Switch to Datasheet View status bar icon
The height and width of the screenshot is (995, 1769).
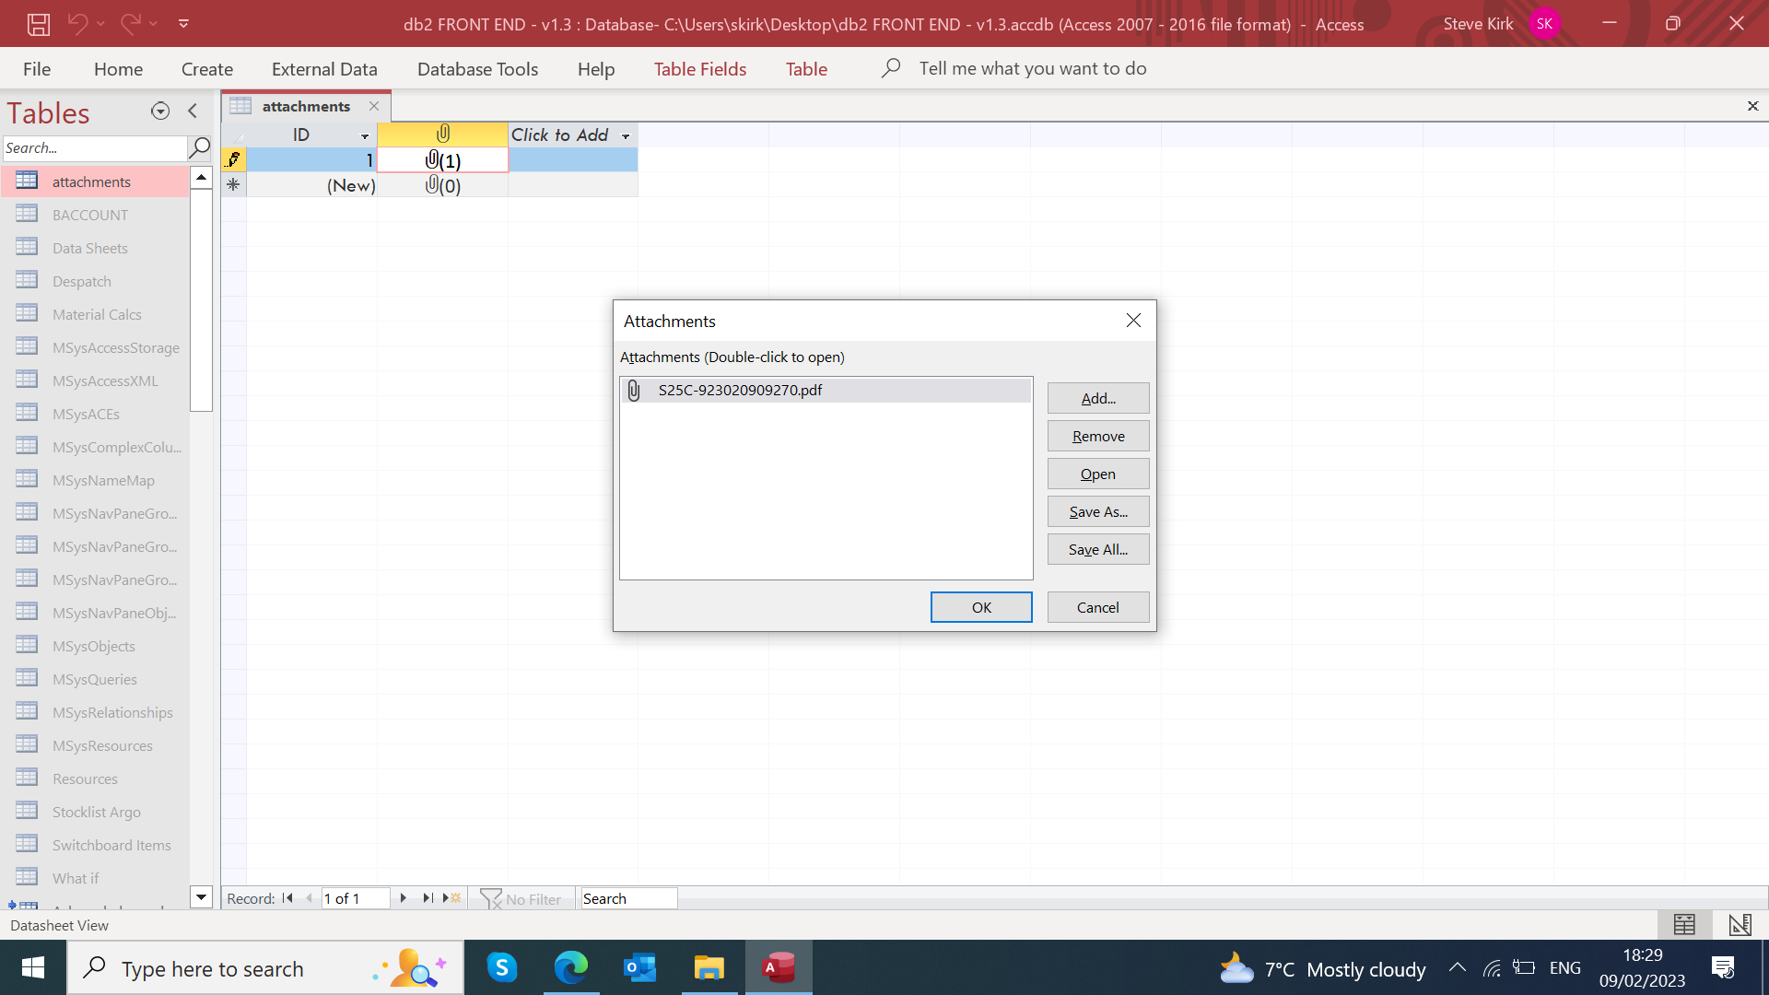[x=1684, y=924]
